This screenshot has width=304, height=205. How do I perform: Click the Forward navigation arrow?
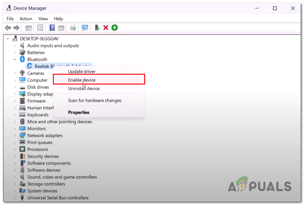coord(17,28)
